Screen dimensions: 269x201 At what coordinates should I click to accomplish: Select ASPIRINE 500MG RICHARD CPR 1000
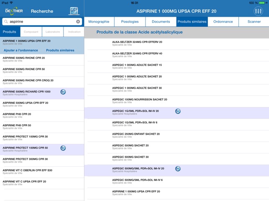tap(42, 93)
